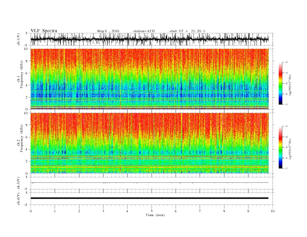Image resolution: width=307 pixels, height=237 pixels.
Task: Click the ch.2 "Frequency (kHz)" axis label
Action: (22, 138)
